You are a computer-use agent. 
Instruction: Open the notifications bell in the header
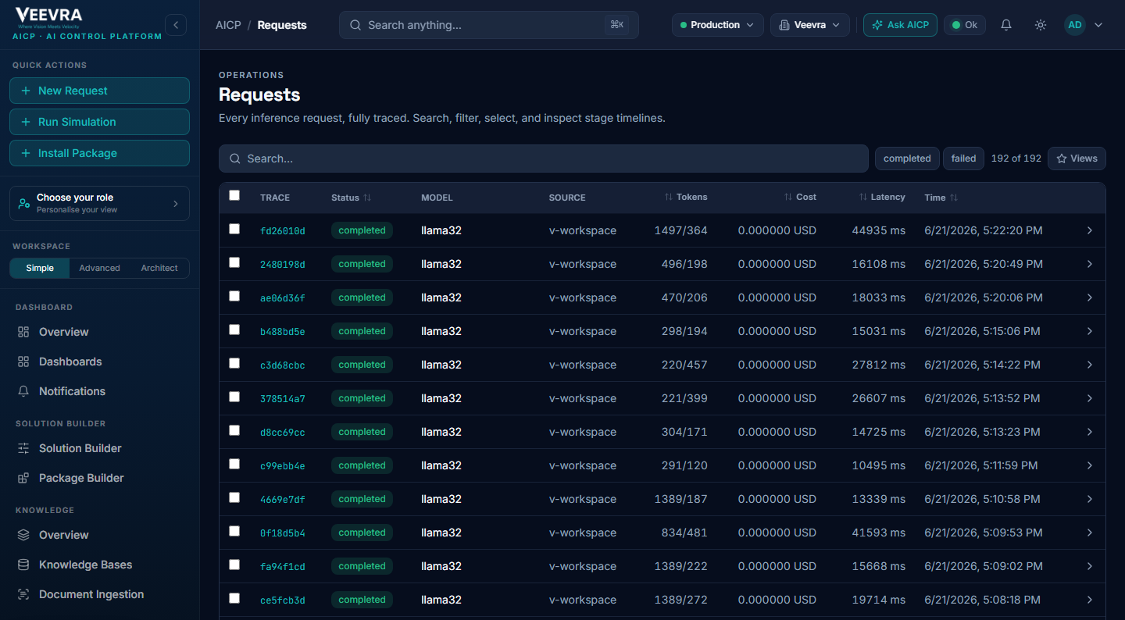(x=1006, y=25)
